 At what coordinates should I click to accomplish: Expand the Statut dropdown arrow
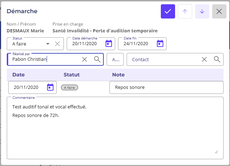(x=48, y=44)
